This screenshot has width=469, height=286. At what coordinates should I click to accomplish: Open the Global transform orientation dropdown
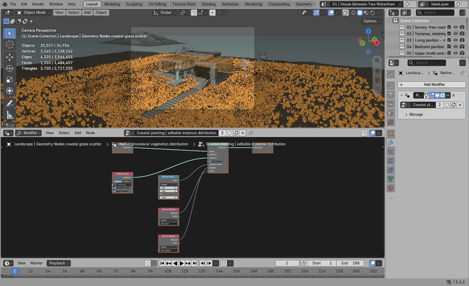click(x=165, y=12)
